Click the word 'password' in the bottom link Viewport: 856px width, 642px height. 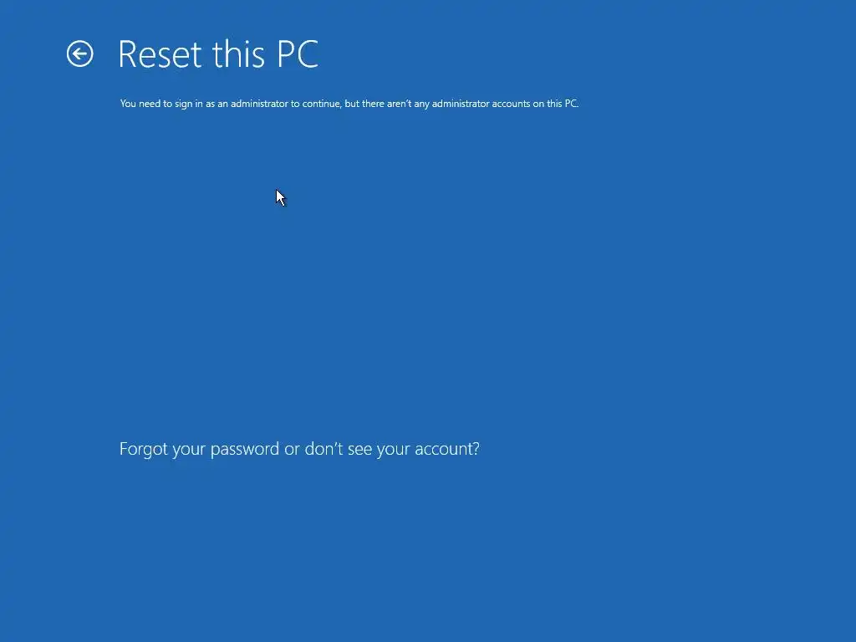(x=245, y=449)
